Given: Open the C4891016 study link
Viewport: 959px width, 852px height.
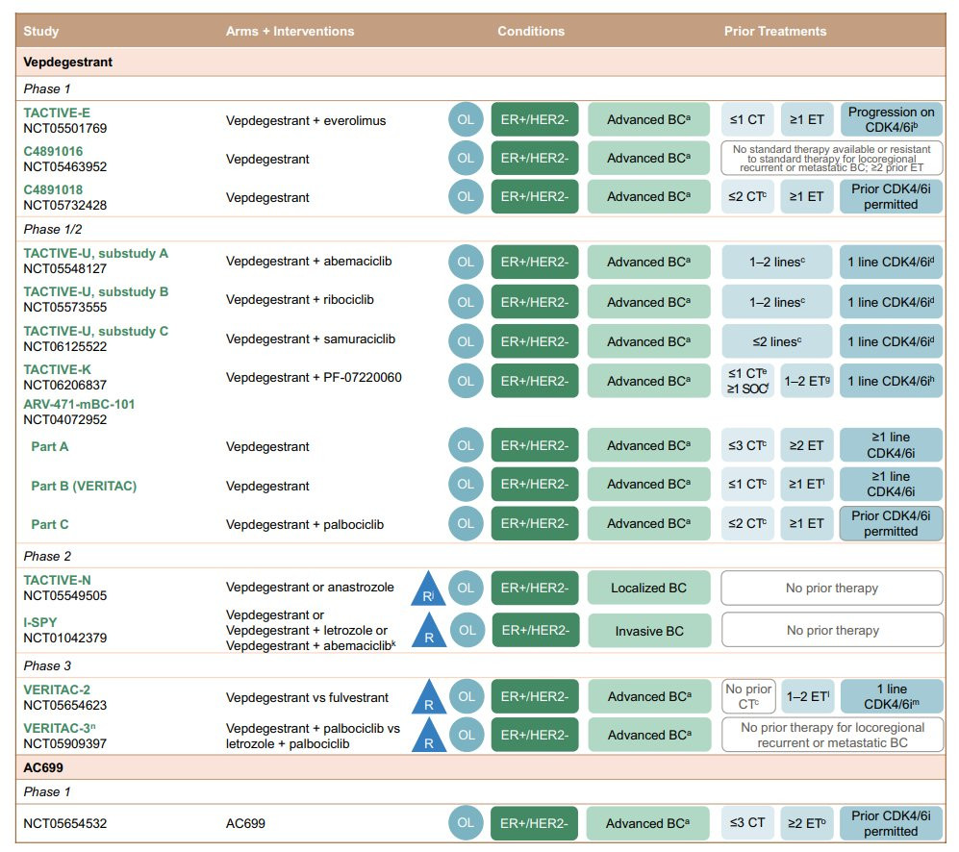Looking at the screenshot, I should 53,151.
